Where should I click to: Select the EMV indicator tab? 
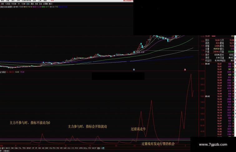(47, 148)
